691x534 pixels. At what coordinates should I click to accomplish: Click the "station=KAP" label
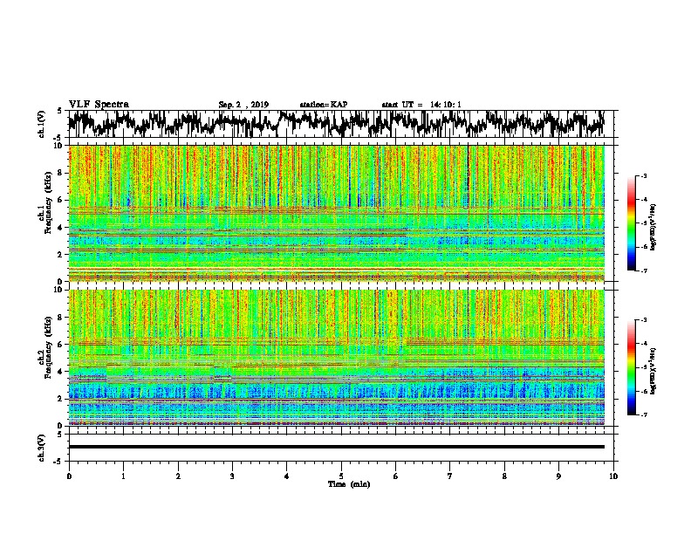324,105
